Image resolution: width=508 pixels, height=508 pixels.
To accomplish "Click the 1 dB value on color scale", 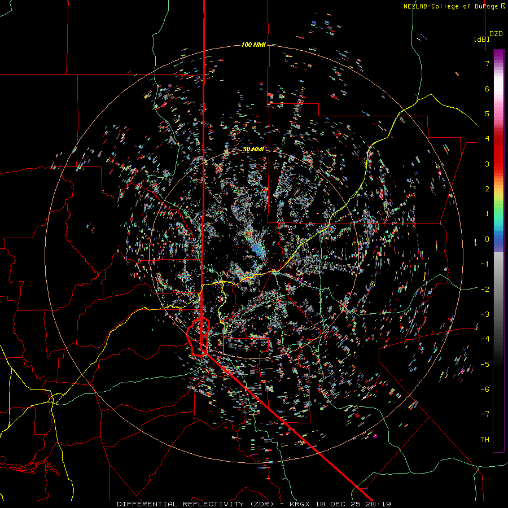I will (x=487, y=214).
